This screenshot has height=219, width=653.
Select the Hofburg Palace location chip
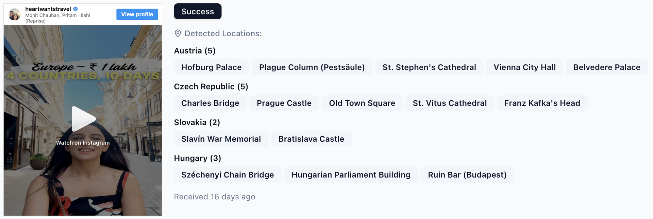(211, 67)
